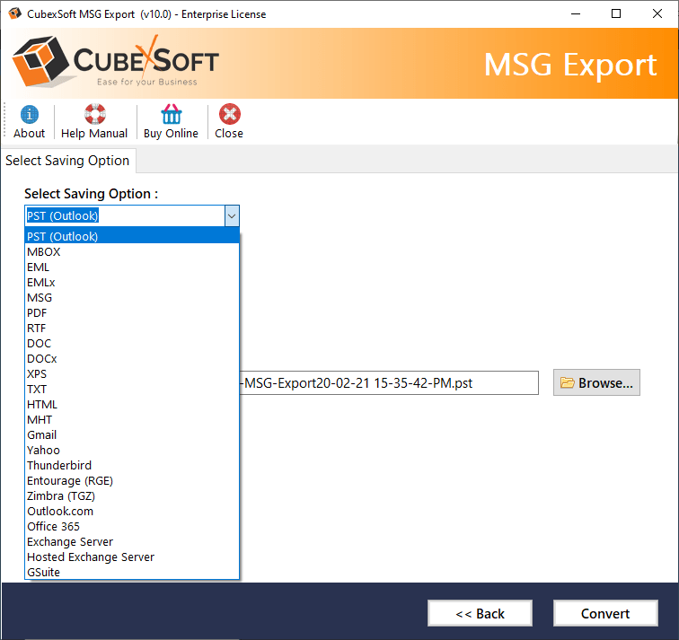Select PDF in the saving options list
This screenshot has height=640, width=679.
coord(38,313)
